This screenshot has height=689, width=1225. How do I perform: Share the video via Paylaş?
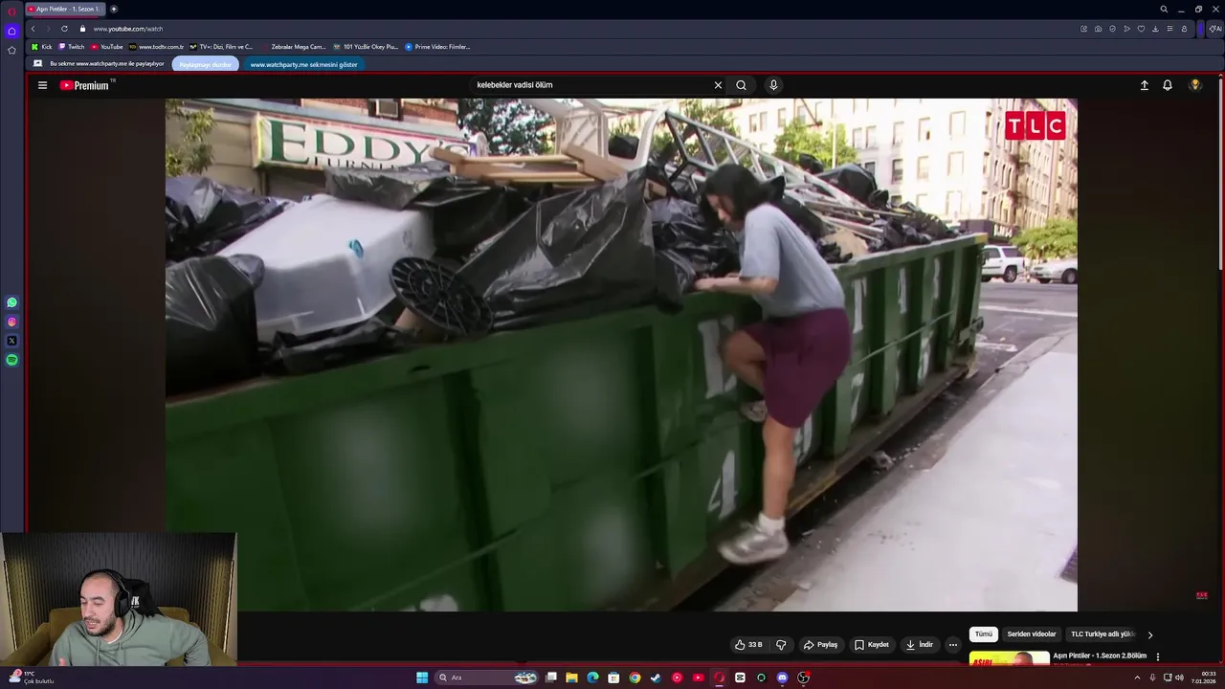820,645
